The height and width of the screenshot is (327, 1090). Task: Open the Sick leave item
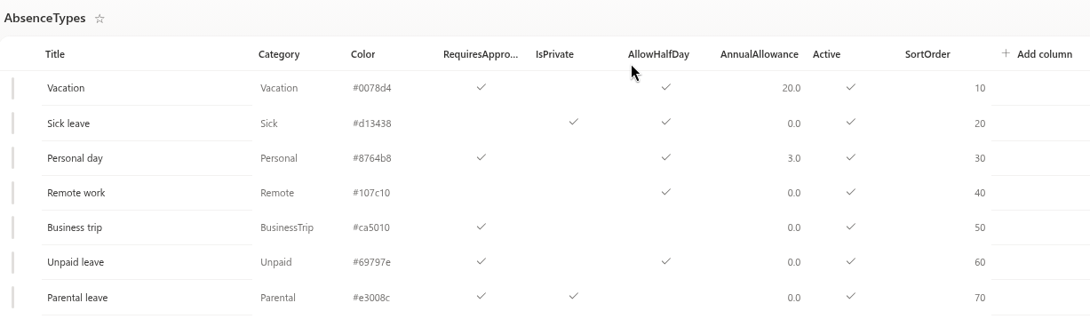coord(68,124)
